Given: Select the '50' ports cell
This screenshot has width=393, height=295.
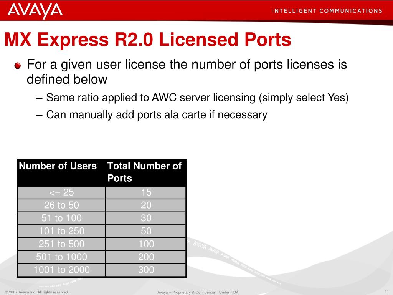Looking at the screenshot, I should (146, 231).
